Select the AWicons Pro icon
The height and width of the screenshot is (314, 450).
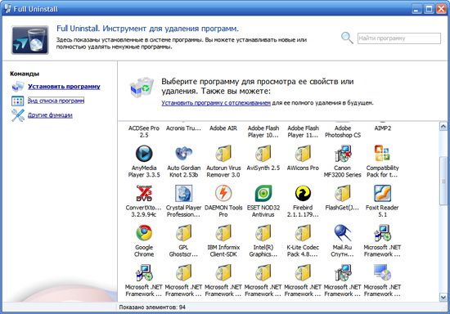click(x=303, y=154)
